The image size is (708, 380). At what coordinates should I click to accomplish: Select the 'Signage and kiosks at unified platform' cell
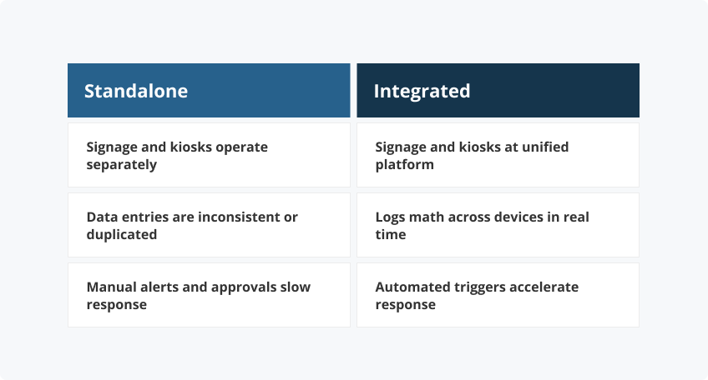(x=498, y=155)
